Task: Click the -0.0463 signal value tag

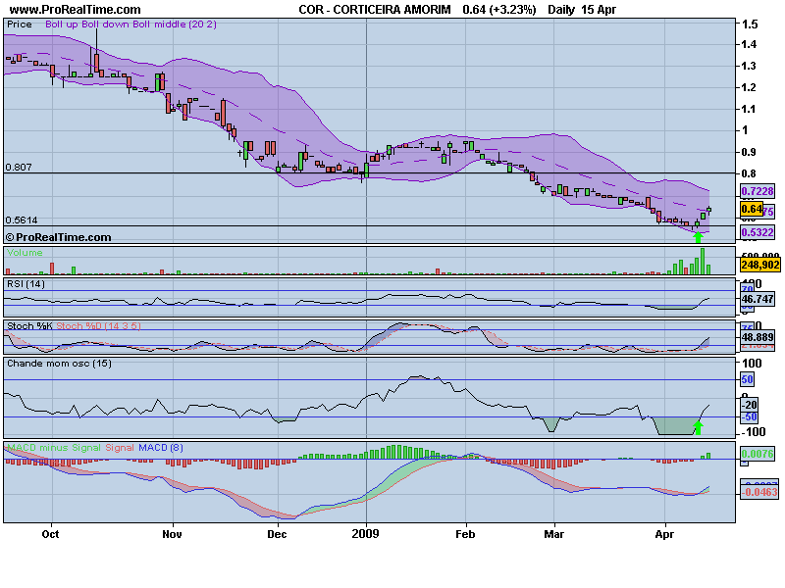Action: pyautogui.click(x=759, y=493)
